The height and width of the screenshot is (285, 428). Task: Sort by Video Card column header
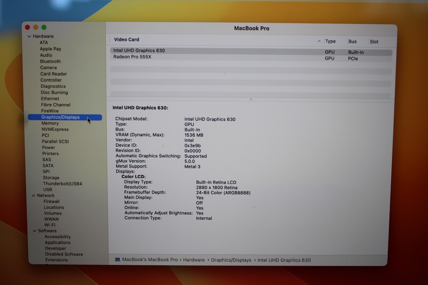pos(127,40)
